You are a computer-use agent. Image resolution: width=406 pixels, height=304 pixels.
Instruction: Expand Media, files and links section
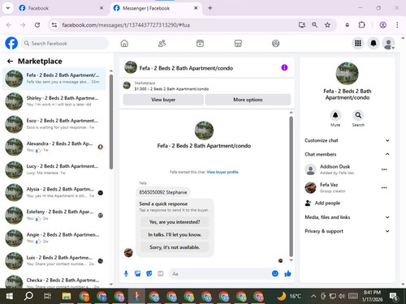click(x=347, y=217)
